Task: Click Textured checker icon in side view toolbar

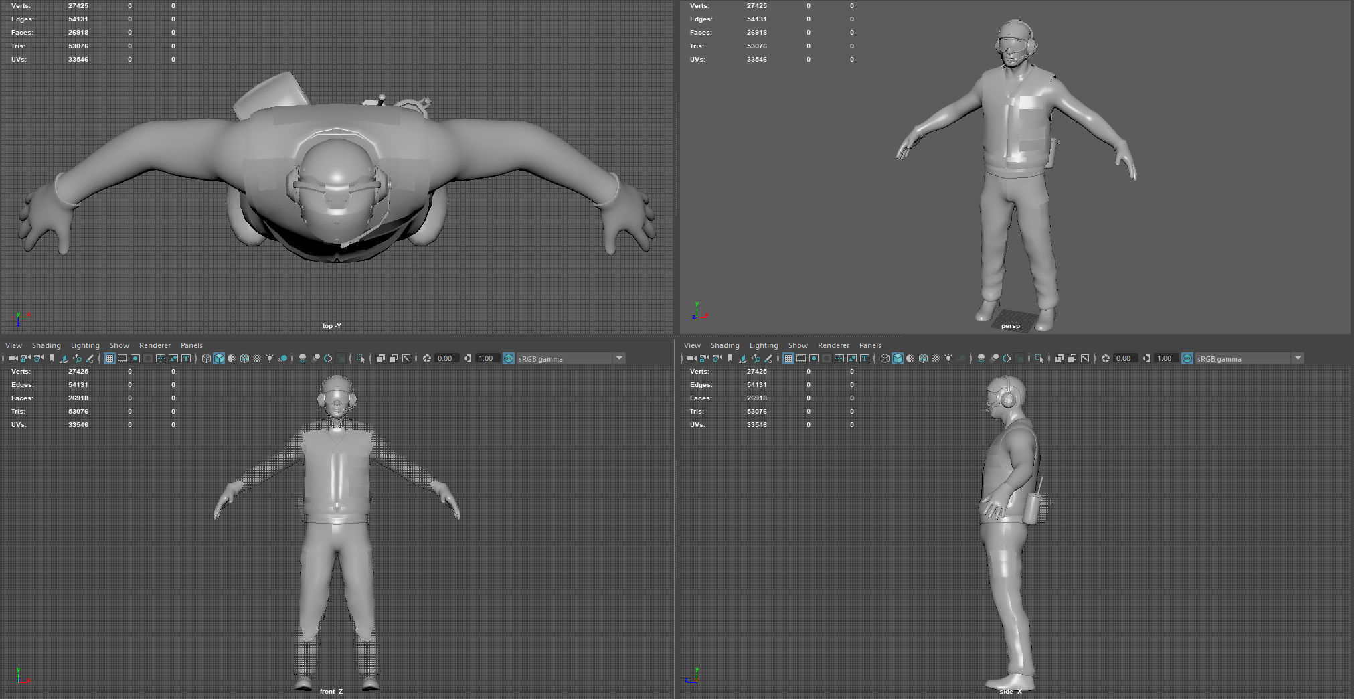Action: (936, 358)
